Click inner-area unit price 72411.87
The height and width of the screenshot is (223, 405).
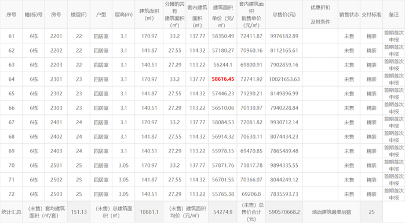[x=251, y=36]
